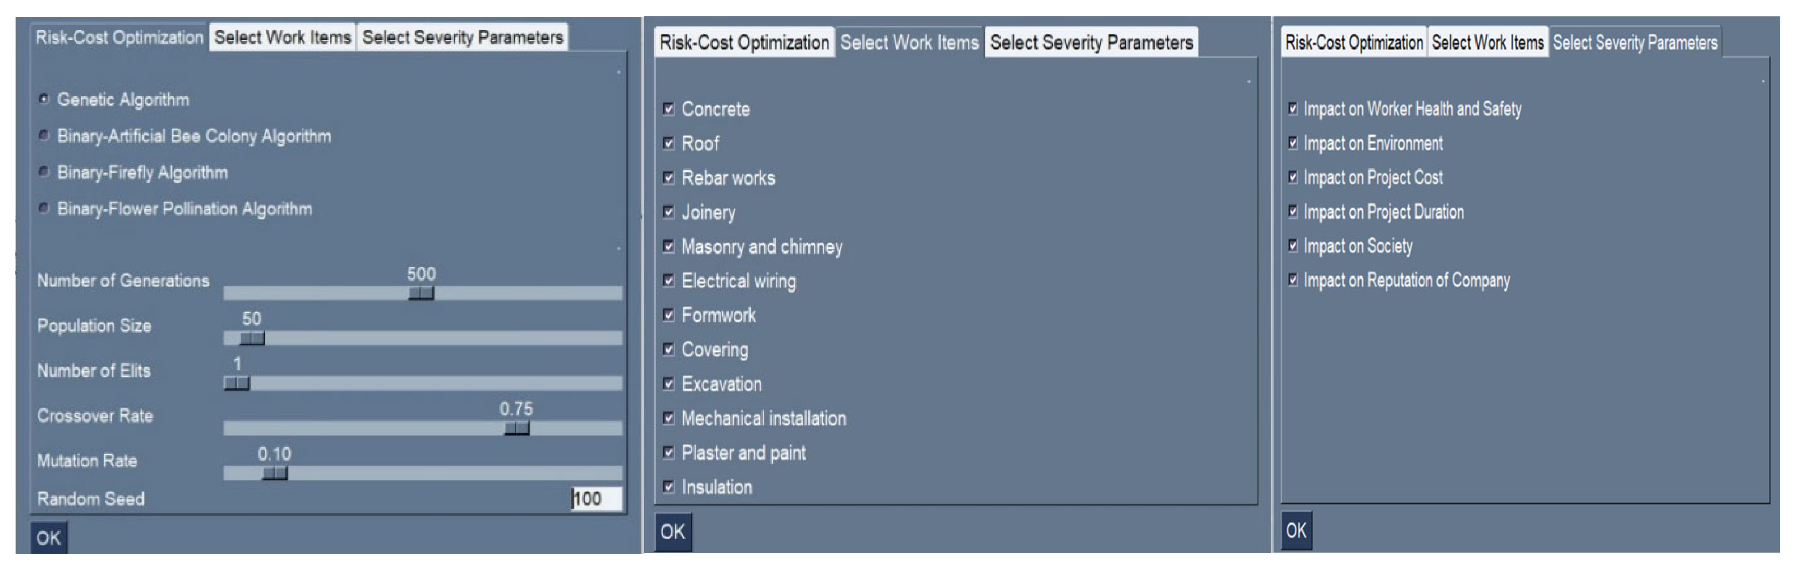
Task: Toggle the Rebar works checkbox
Action: click(x=668, y=177)
